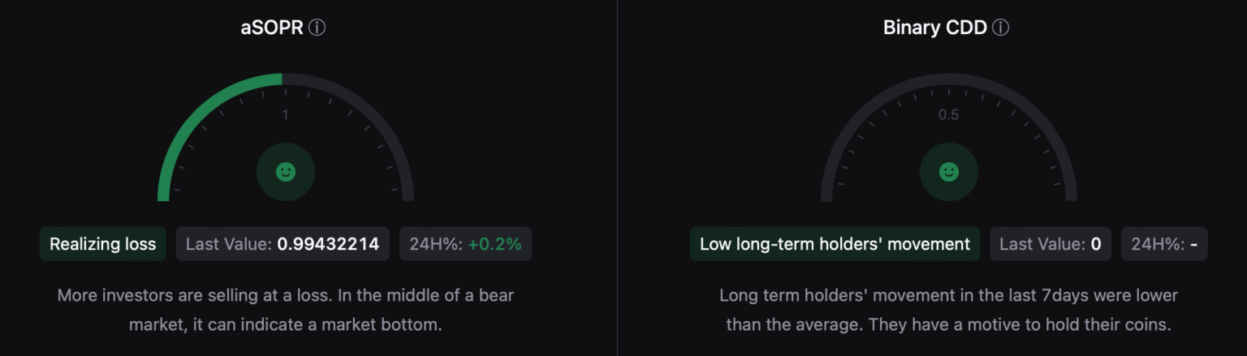
Task: Click the 24H% +0.2% change badge
Action: tap(465, 244)
